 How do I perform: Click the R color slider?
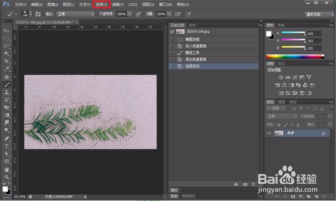[293, 33]
